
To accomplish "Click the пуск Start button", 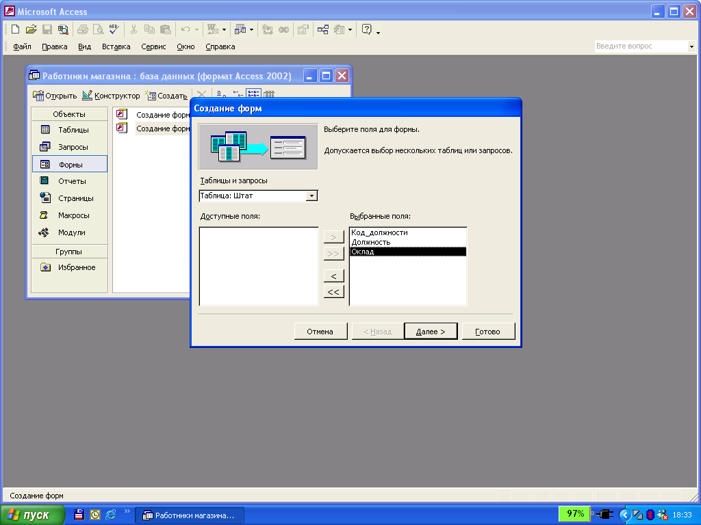I will [32, 515].
